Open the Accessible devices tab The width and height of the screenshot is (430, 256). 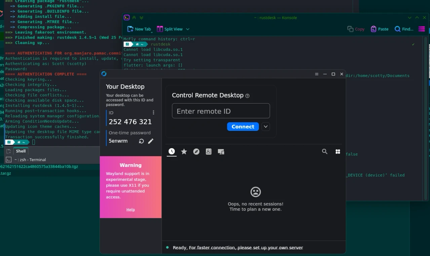(x=221, y=152)
